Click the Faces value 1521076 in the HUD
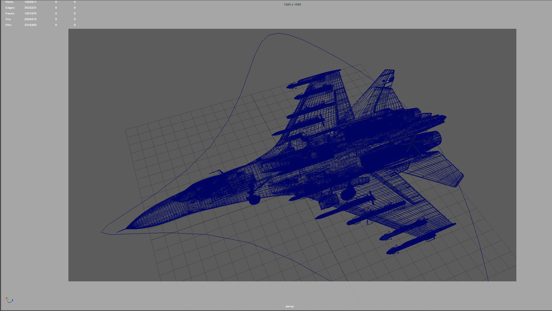 30,13
